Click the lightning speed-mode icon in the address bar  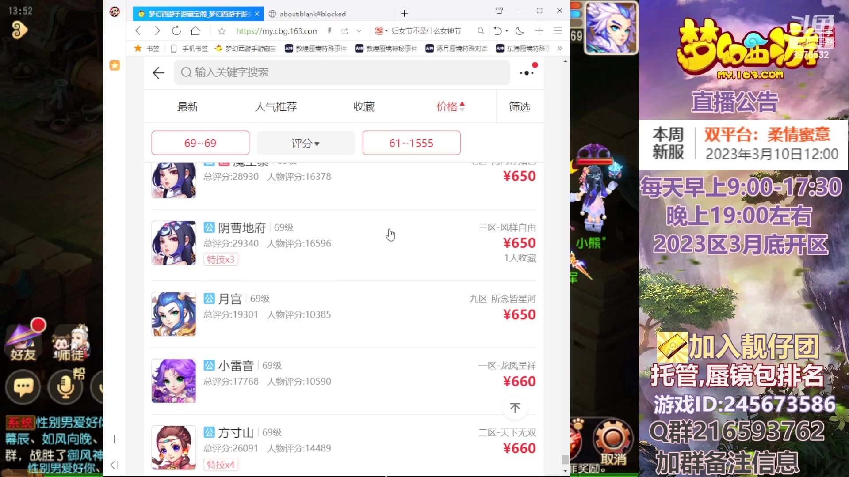(329, 31)
